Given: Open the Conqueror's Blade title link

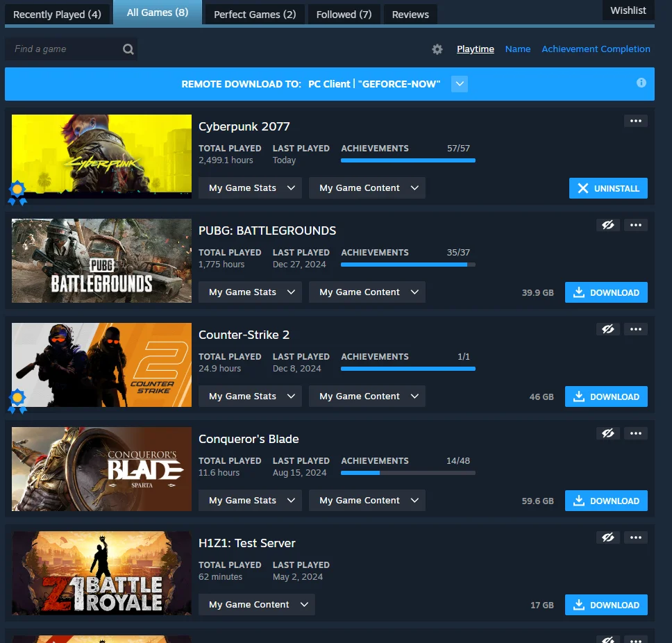Looking at the screenshot, I should click(x=249, y=439).
